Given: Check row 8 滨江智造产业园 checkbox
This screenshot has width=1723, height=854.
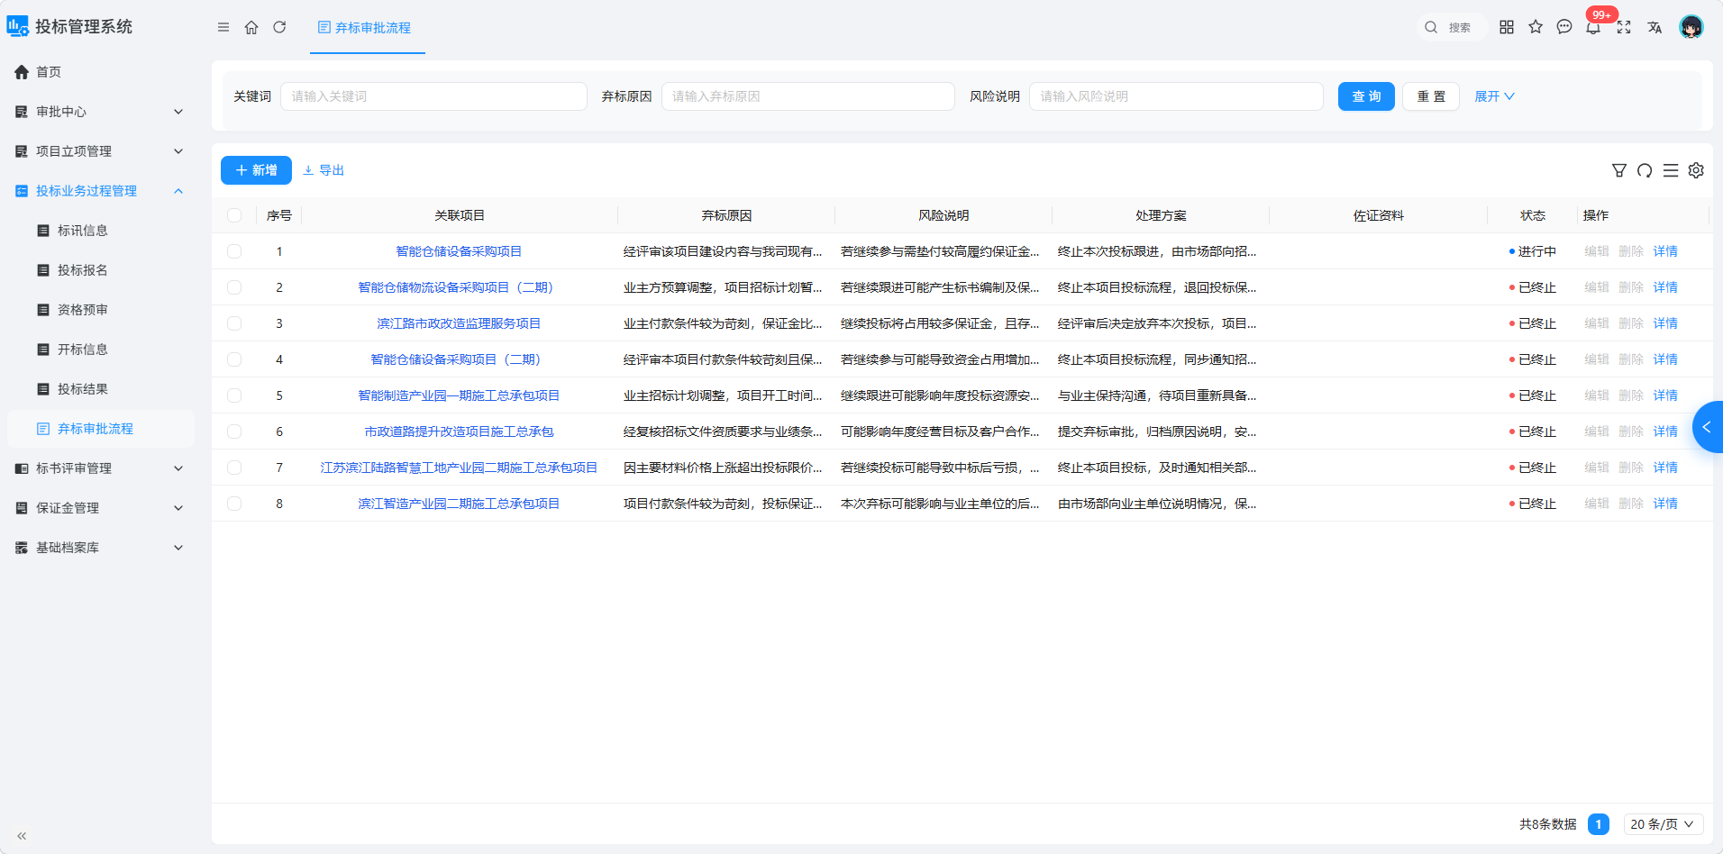Looking at the screenshot, I should click(x=234, y=504).
